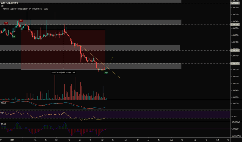Click the 0.0002000 price axis value
The width and height of the screenshot is (242, 142).
(235, 35)
